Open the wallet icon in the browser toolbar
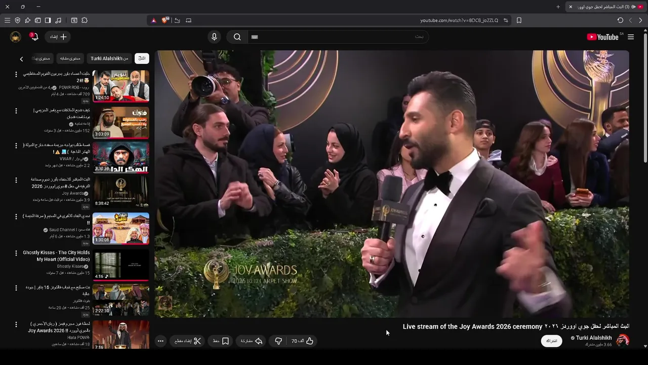The image size is (648, 365). point(37,20)
